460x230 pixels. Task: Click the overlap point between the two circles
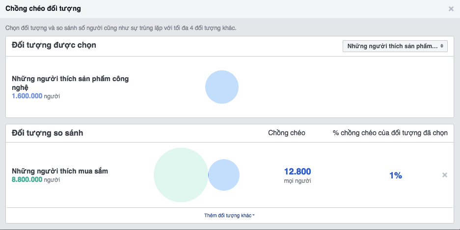point(208,175)
